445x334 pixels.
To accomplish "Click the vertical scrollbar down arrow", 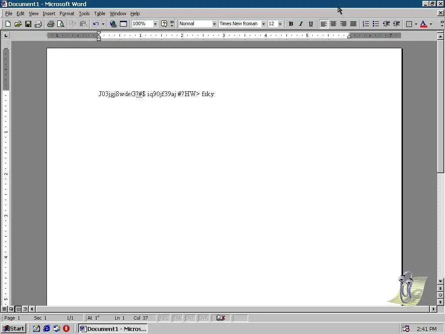I will tap(440, 281).
